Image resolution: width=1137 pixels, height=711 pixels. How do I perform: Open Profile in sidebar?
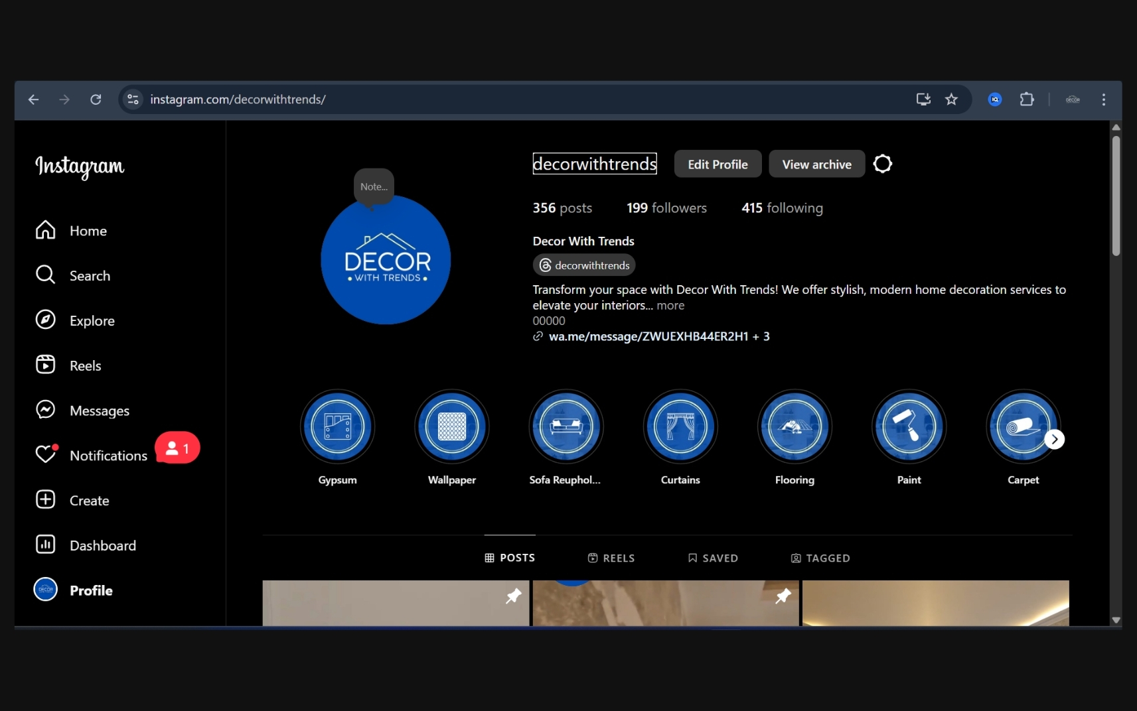pyautogui.click(x=73, y=590)
